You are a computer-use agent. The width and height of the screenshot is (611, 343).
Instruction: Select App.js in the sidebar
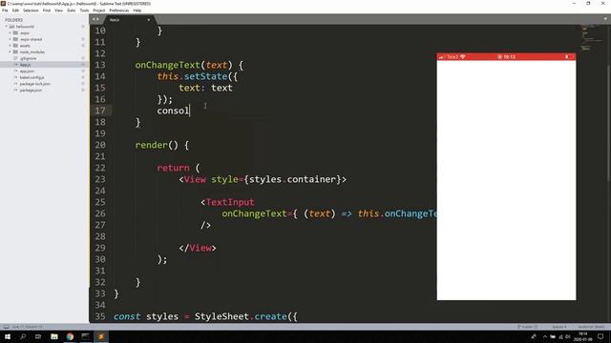point(25,65)
